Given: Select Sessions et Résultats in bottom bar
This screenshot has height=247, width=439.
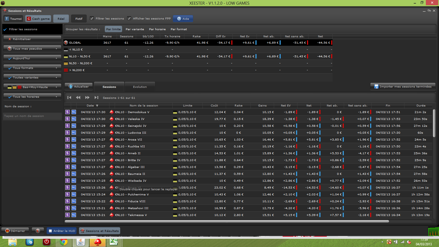Looking at the screenshot, I should 100,231.
